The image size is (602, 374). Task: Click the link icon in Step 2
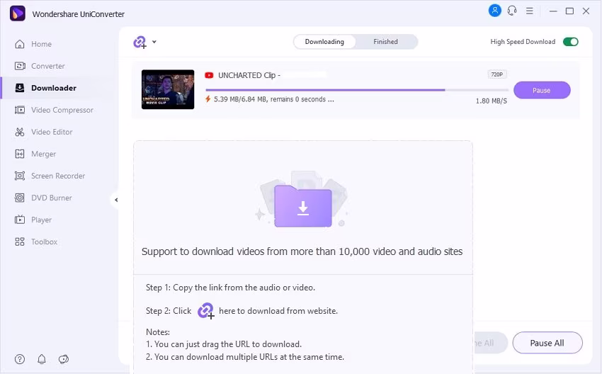(206, 311)
